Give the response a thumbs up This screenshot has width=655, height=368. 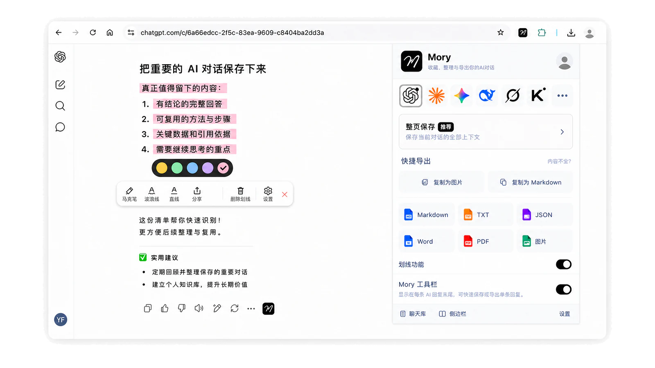[165, 309]
